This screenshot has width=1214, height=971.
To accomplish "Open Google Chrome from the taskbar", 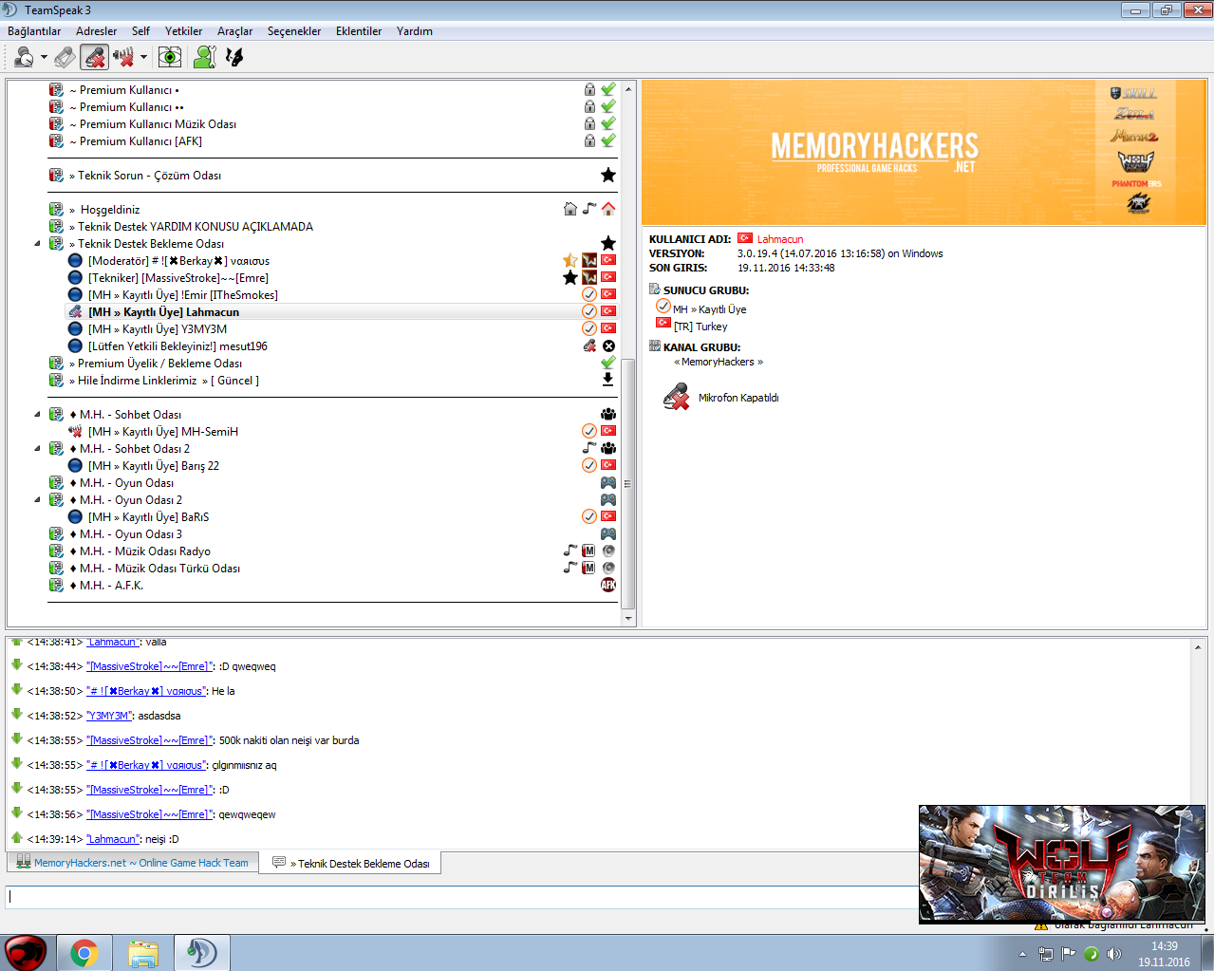I will coord(84,953).
